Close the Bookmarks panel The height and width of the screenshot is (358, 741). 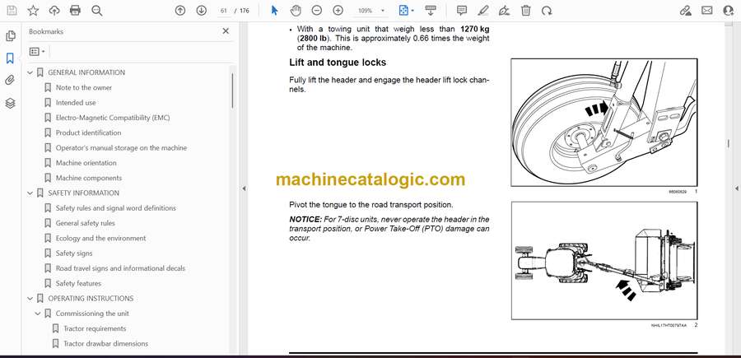tap(226, 31)
